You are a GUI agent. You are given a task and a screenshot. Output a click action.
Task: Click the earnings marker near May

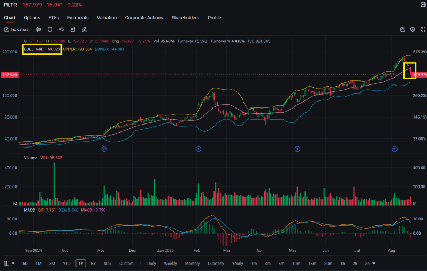pos(298,149)
